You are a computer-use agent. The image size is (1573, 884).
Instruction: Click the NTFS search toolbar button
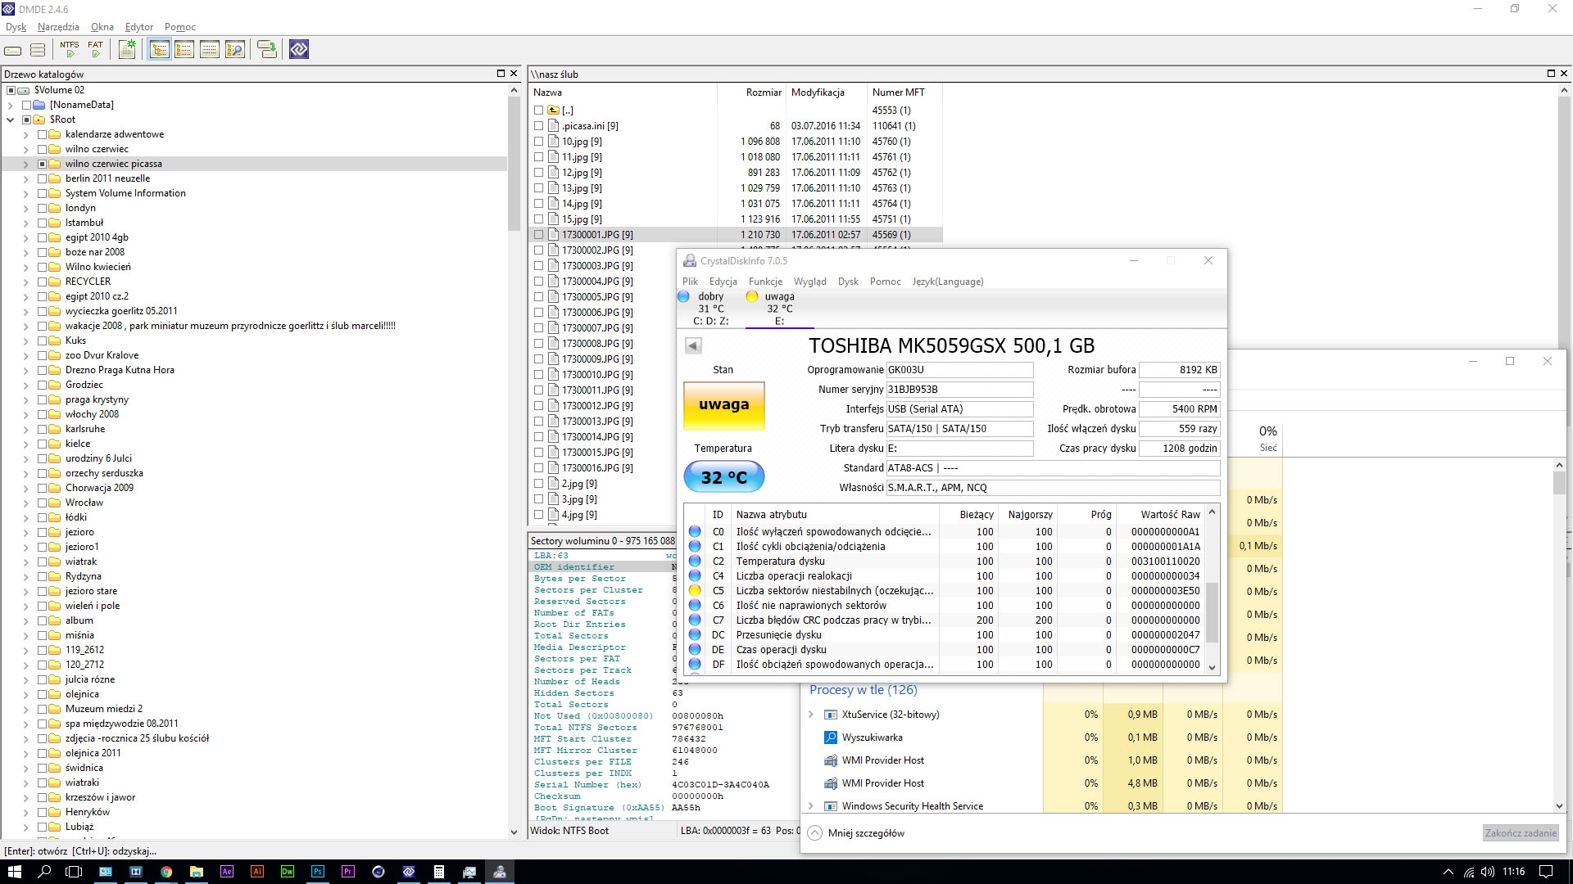click(x=70, y=50)
